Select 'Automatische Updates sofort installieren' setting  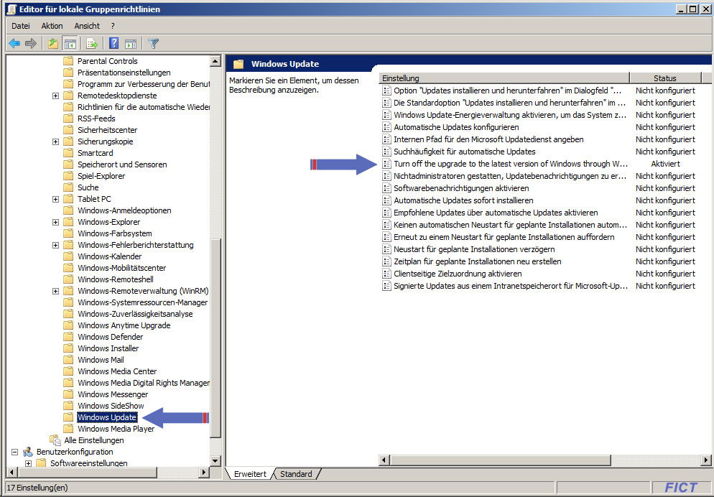coord(463,200)
